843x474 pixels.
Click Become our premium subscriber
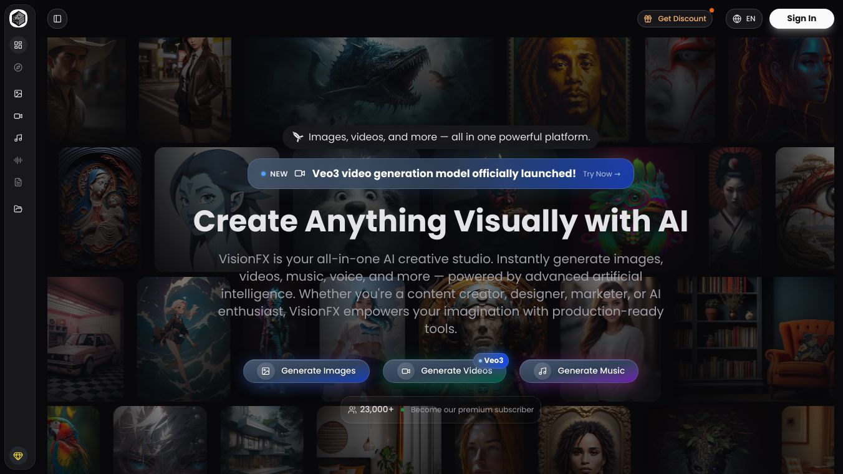[x=472, y=410]
